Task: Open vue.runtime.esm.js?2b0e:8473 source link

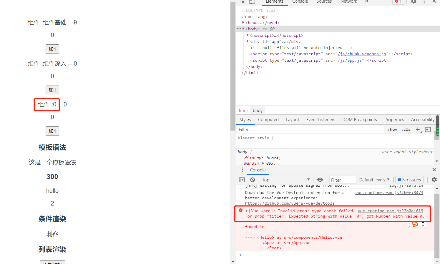Action: click(389, 193)
